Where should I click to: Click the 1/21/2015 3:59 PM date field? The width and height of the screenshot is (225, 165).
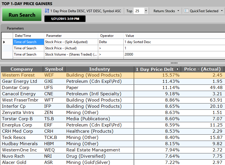[65, 19]
